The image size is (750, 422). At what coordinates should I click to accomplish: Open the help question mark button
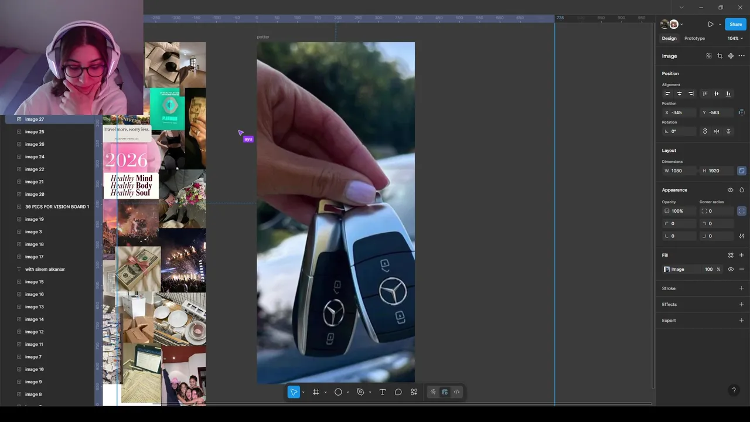734,390
